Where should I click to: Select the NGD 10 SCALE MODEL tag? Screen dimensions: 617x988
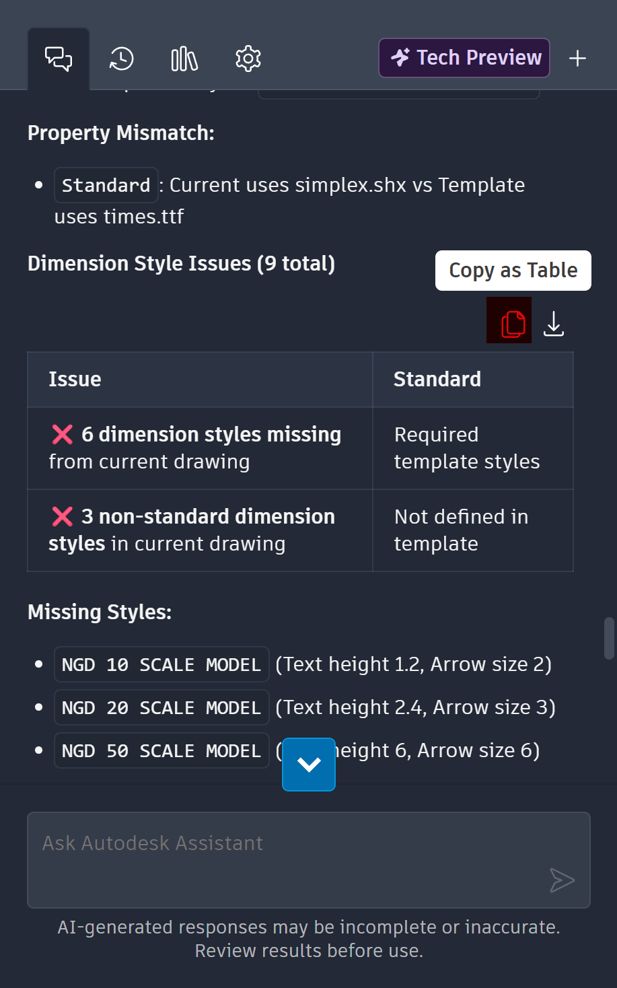point(161,665)
